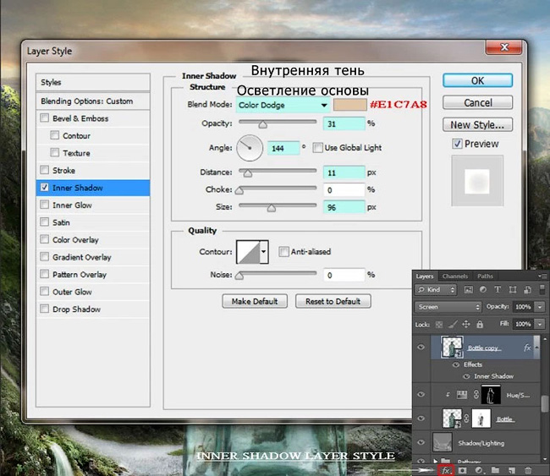Hide the Bottle layer
The image size is (550, 476).
click(x=421, y=419)
